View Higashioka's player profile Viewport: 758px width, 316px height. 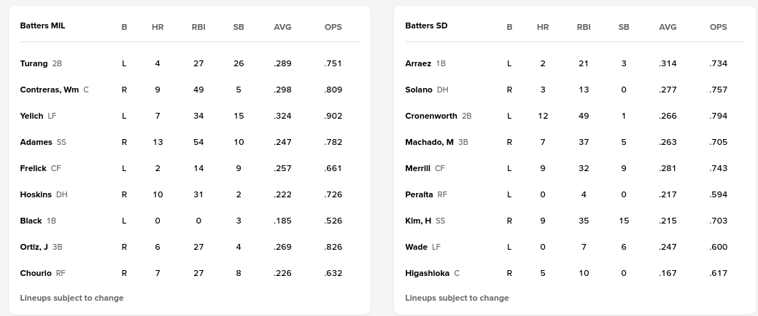pos(427,273)
